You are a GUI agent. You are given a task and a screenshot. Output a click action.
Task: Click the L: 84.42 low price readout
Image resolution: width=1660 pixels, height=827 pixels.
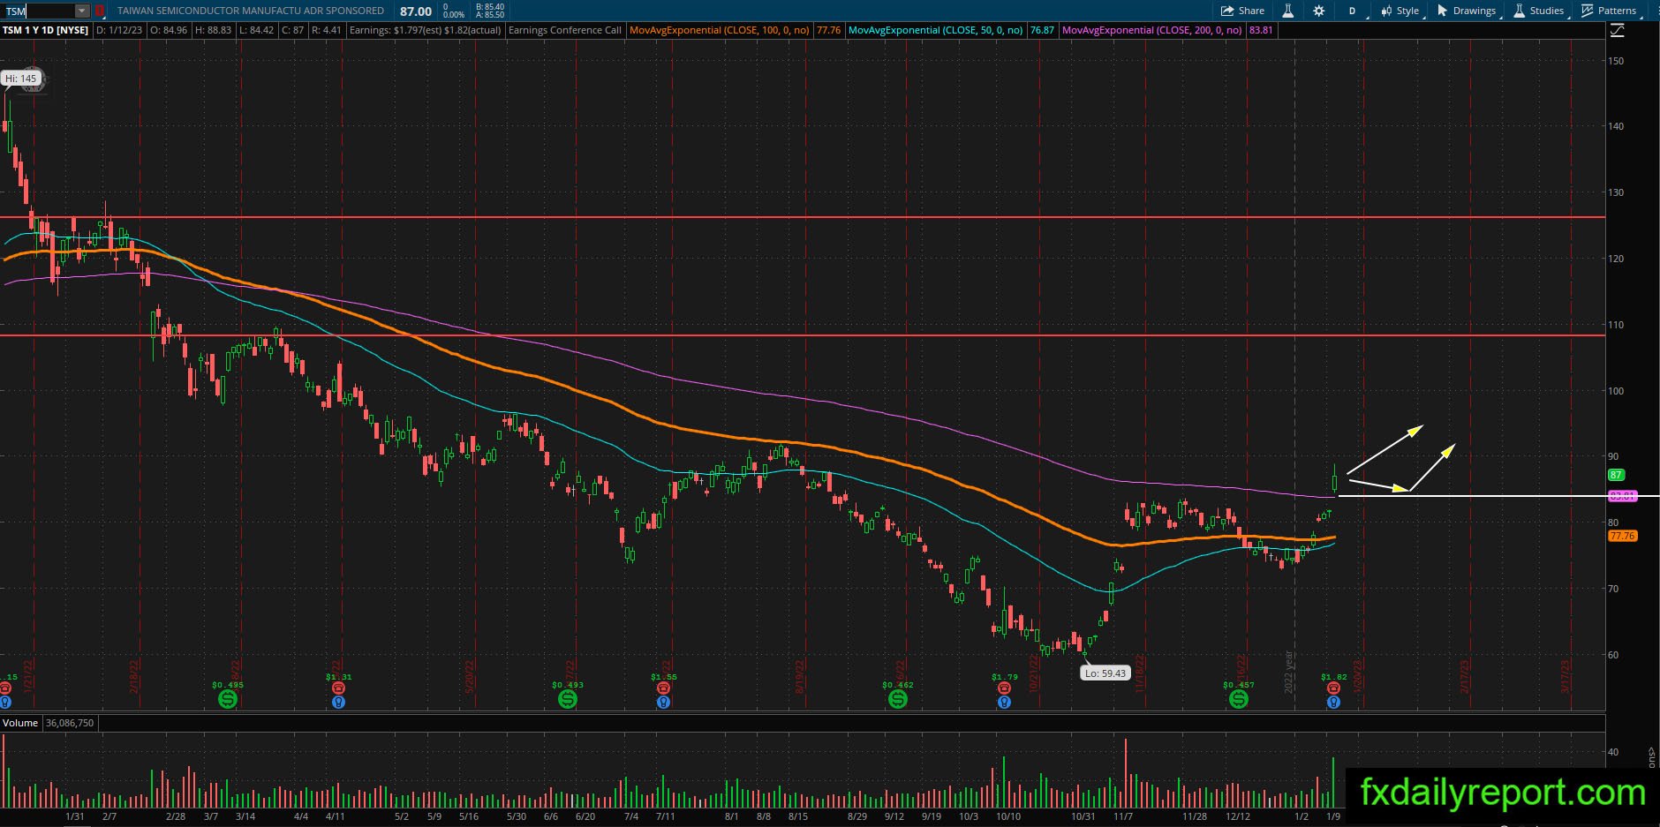[256, 30]
